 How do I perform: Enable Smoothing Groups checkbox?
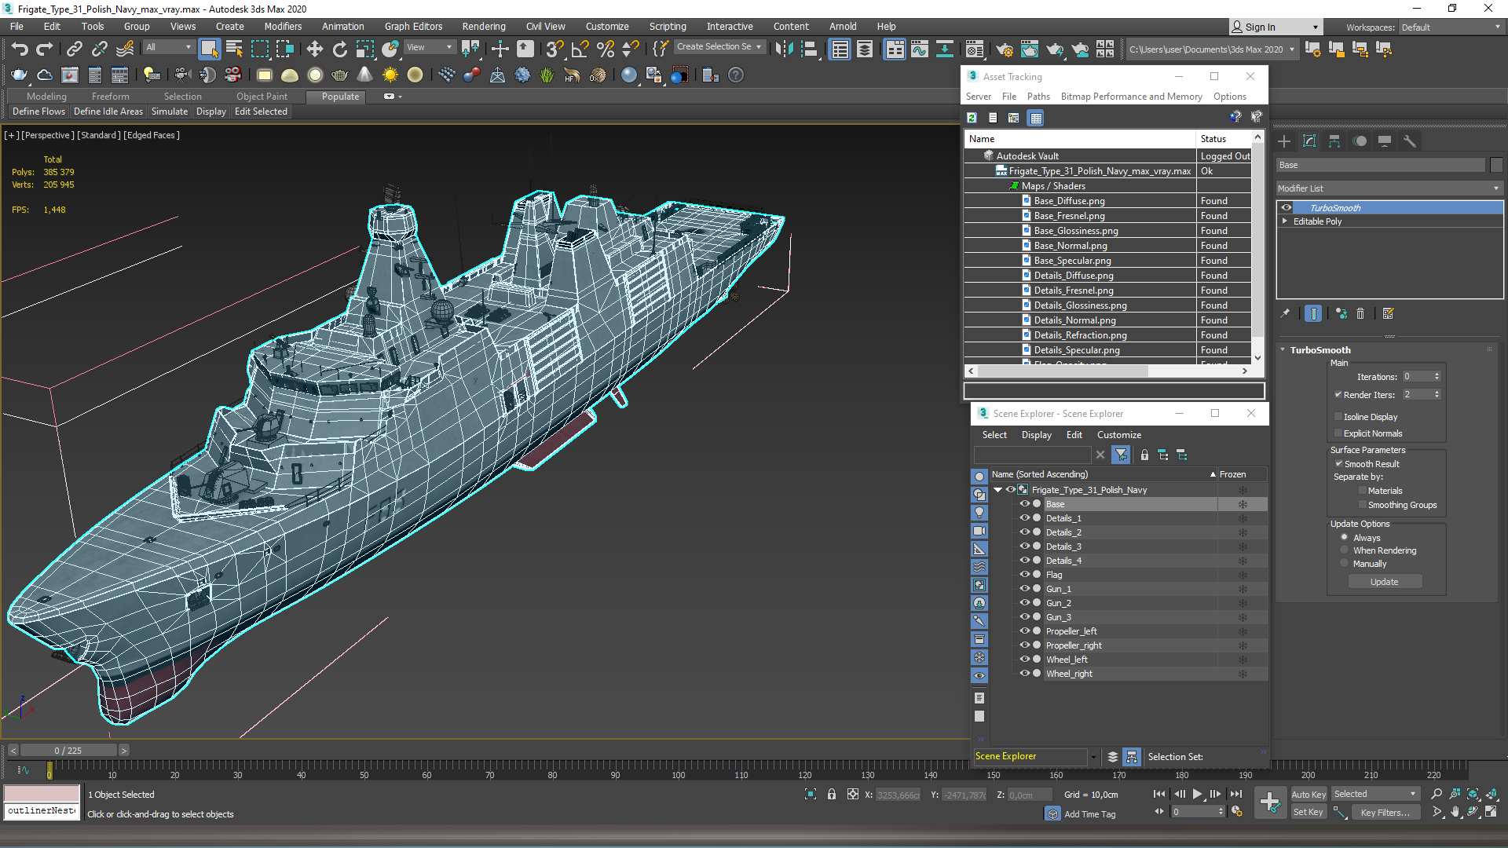(1363, 505)
